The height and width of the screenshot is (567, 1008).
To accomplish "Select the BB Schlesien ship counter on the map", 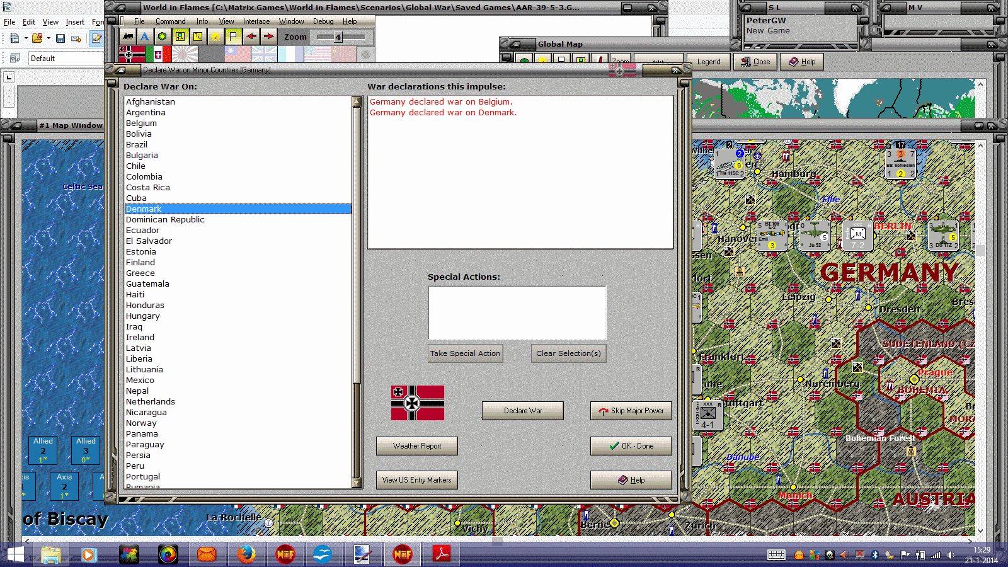I will (x=900, y=164).
